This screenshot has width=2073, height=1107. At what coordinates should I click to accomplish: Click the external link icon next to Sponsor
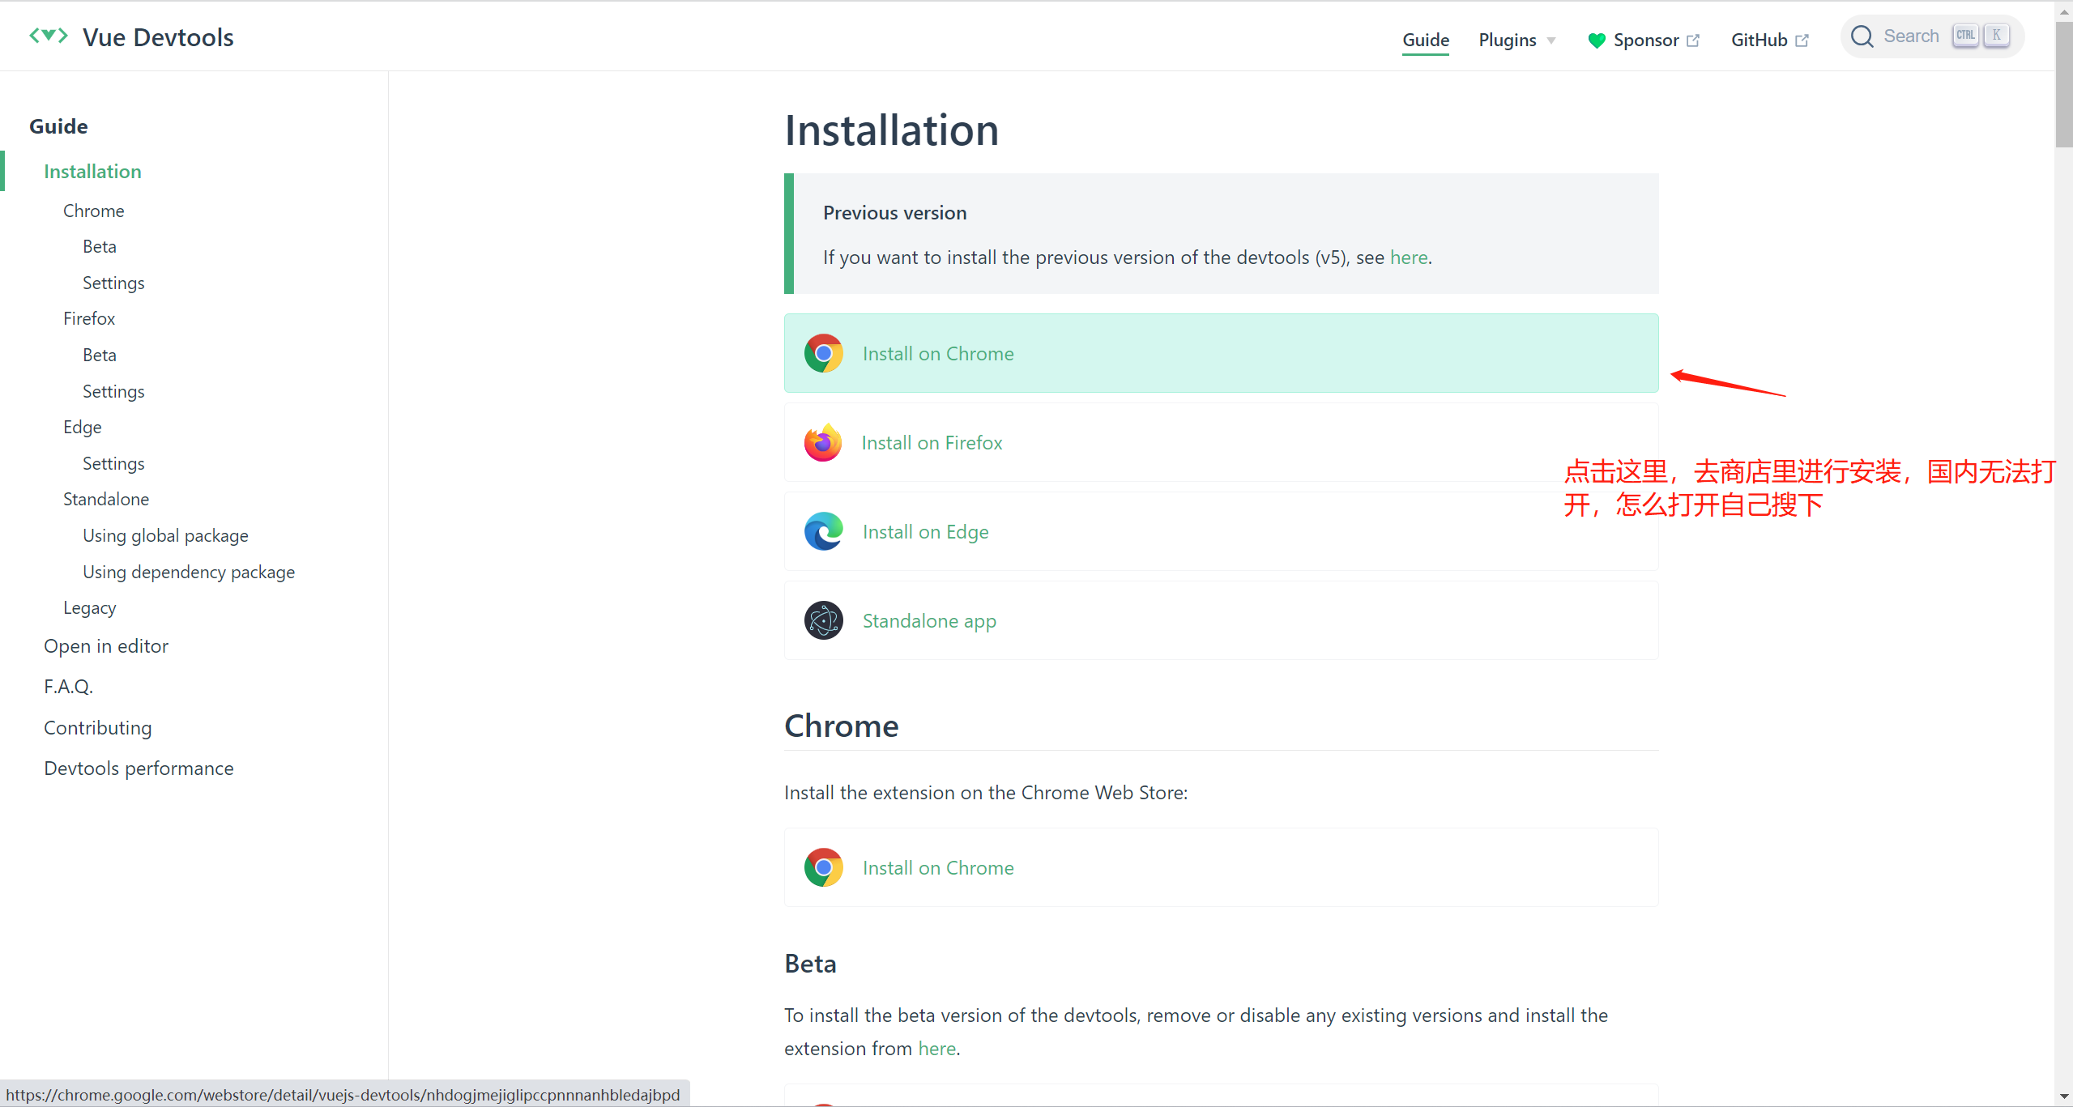tap(1693, 40)
